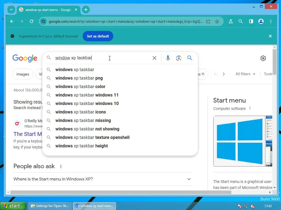
Task: Open All filters dropdown
Action: [x=245, y=74]
